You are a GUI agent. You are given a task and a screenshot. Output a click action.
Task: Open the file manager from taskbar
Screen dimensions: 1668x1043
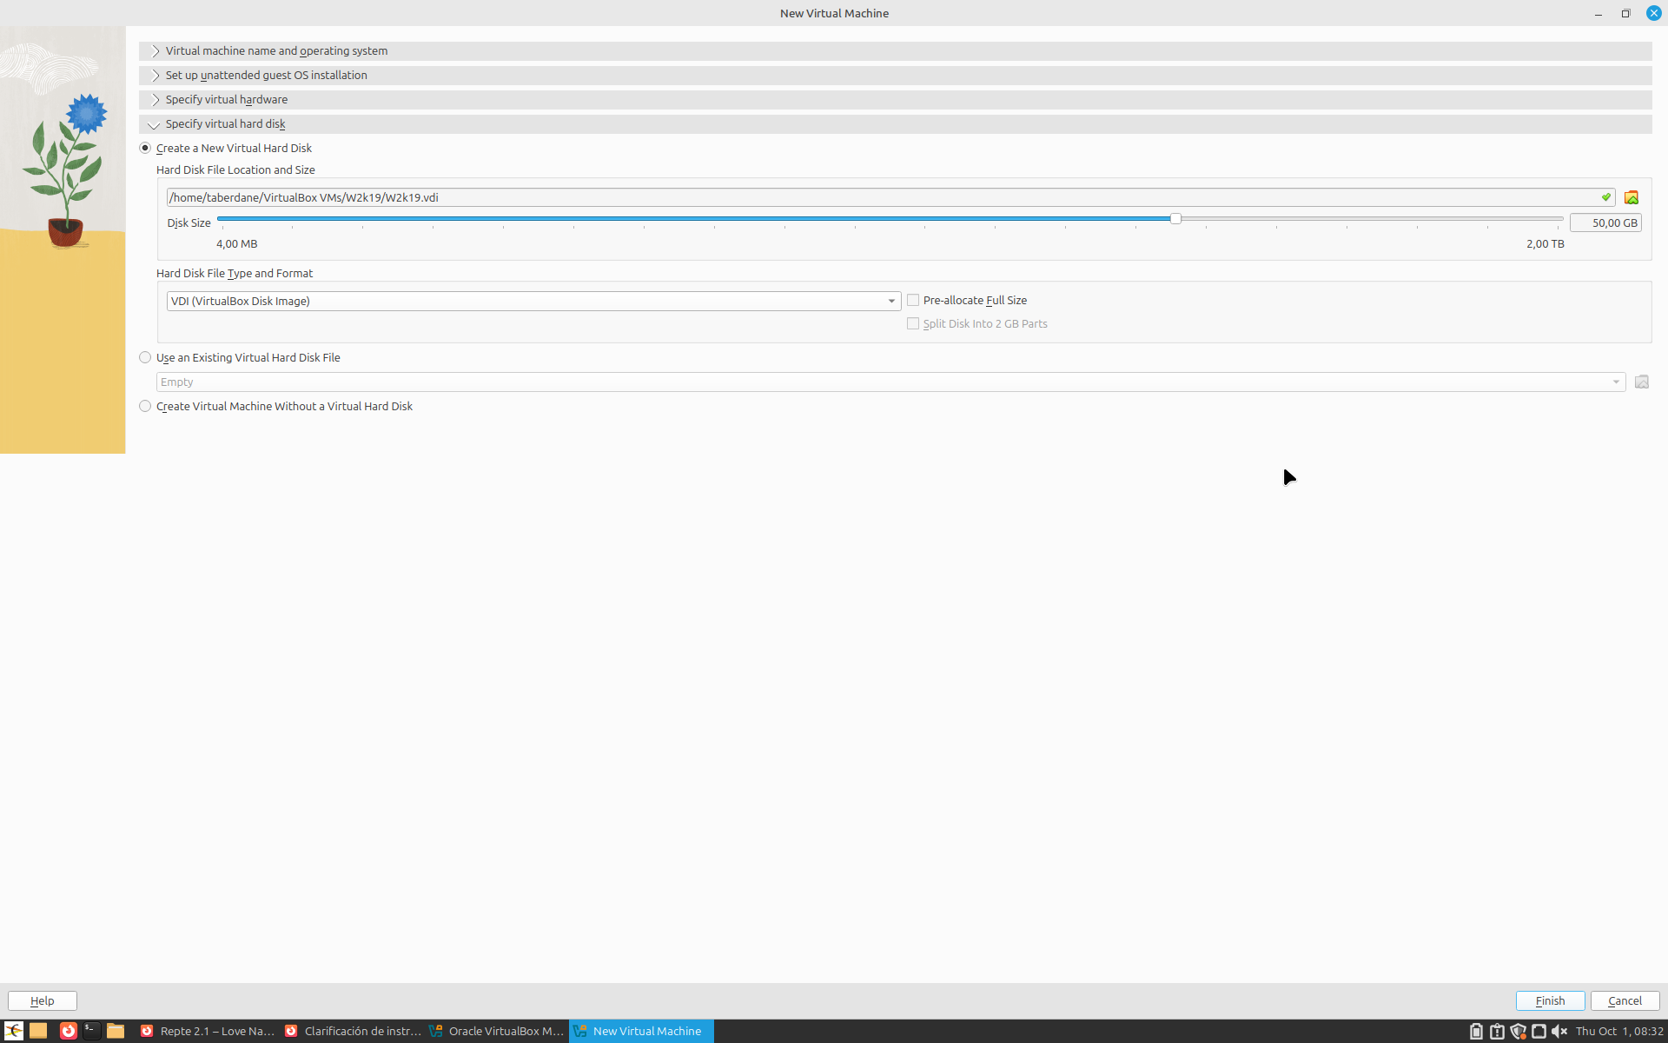coord(116,1031)
